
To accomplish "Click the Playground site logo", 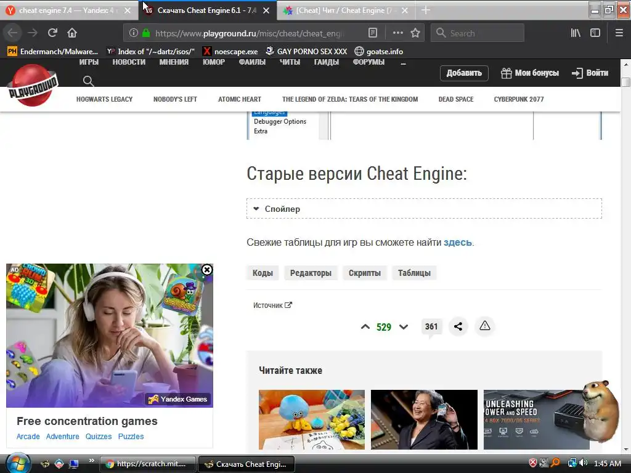I will pos(32,85).
